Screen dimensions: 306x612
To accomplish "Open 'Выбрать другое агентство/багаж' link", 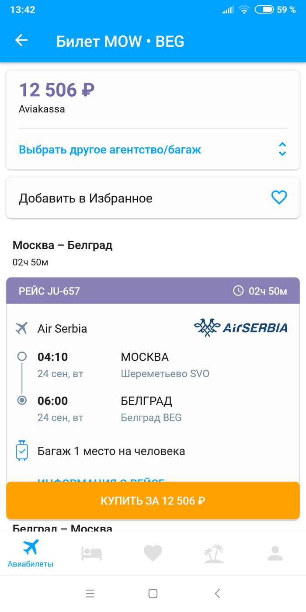I will click(x=110, y=150).
